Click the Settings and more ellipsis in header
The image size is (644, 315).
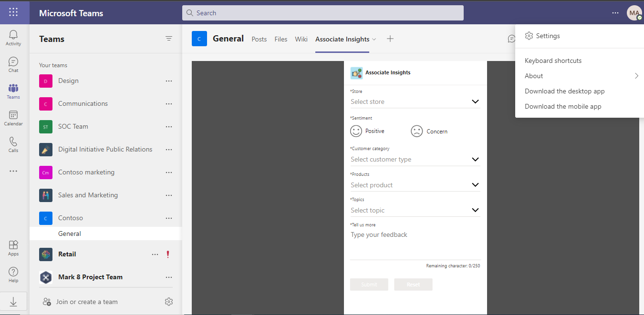coord(615,13)
